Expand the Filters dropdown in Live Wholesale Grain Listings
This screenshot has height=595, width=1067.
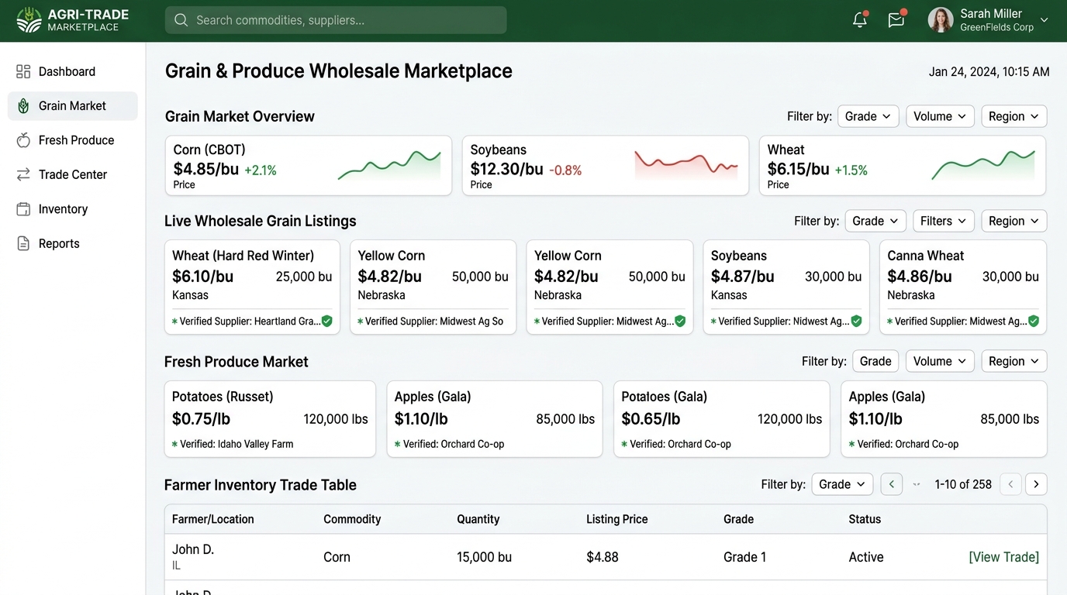tap(944, 221)
